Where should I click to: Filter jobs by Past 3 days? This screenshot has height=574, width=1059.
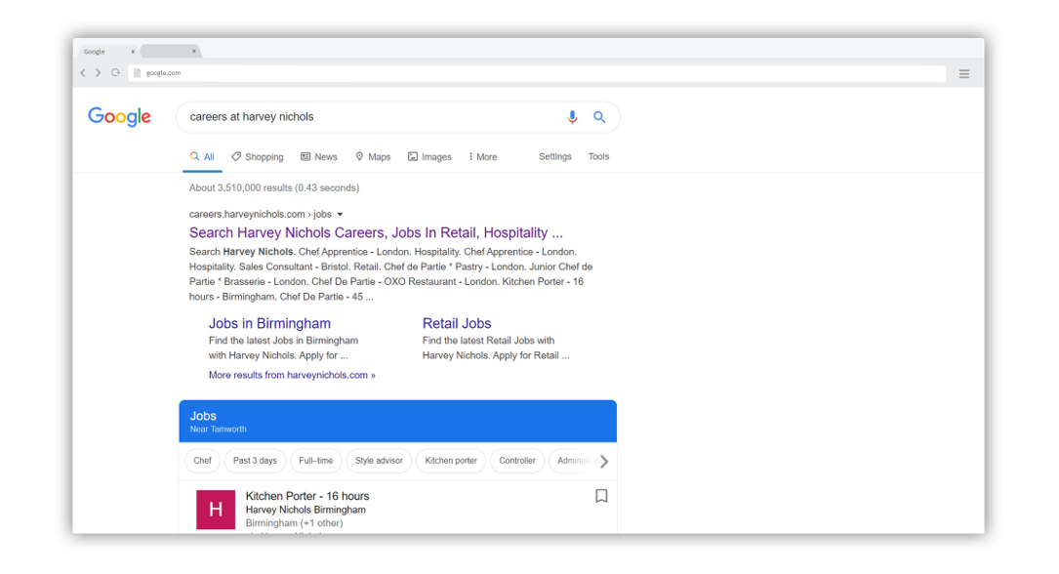pyautogui.click(x=255, y=461)
